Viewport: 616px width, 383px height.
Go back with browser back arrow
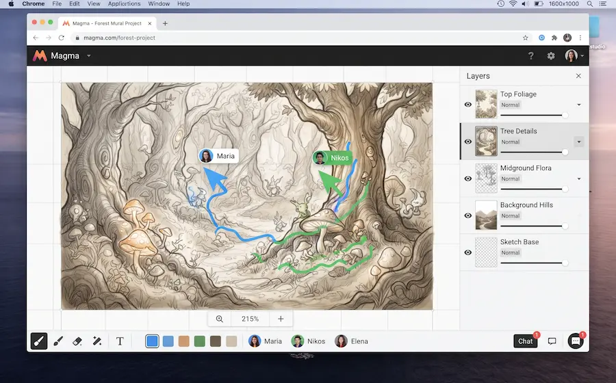(36, 38)
